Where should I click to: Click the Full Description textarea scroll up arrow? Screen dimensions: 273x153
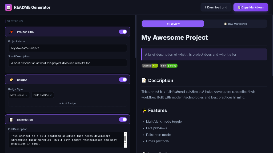click(125, 134)
